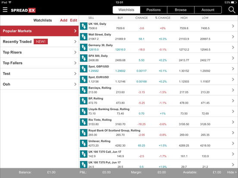Tap the NEW! badge on Recently Traded
Viewport: 238px width, 178px height.
click(x=41, y=42)
